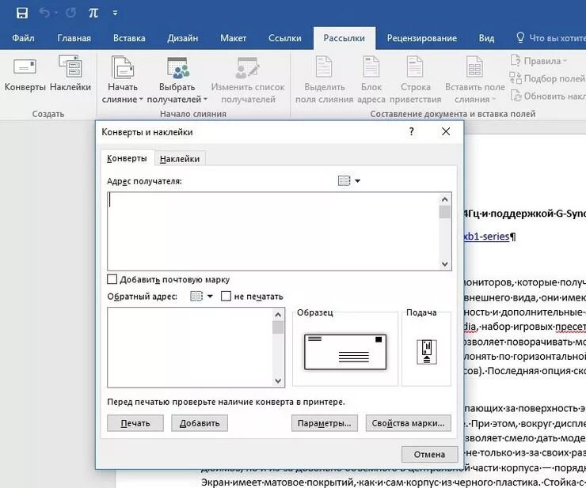Click the envelope Образец preview
The height and width of the screenshot is (488, 586).
point(345,352)
